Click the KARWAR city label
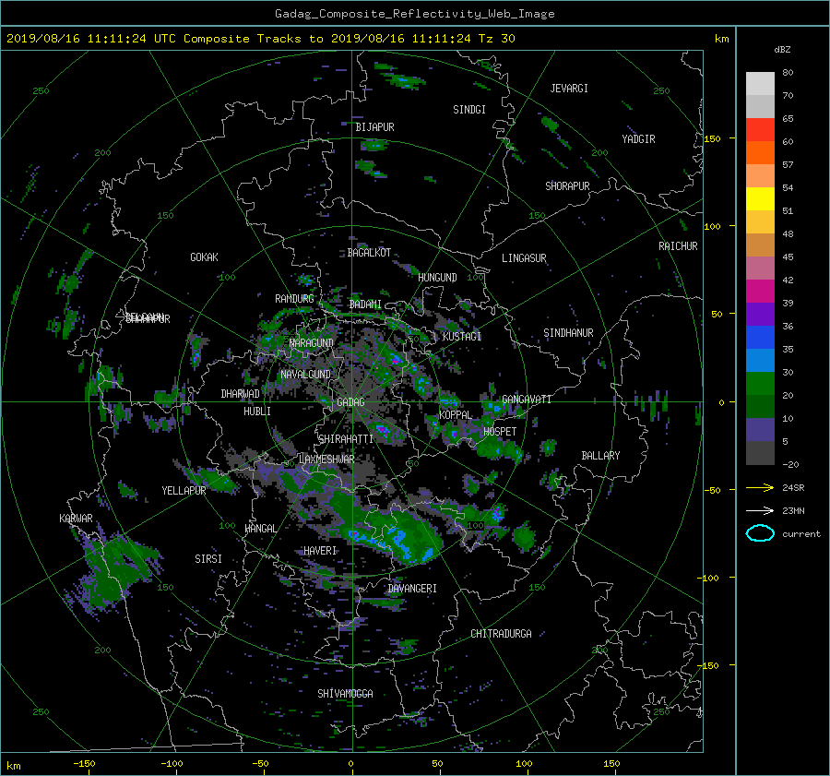Screen dimensions: 830x776 click(x=76, y=519)
